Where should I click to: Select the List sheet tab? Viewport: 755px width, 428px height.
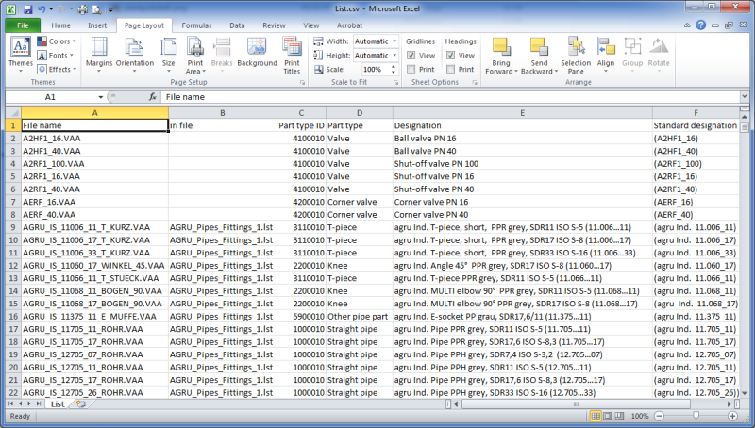click(x=58, y=403)
